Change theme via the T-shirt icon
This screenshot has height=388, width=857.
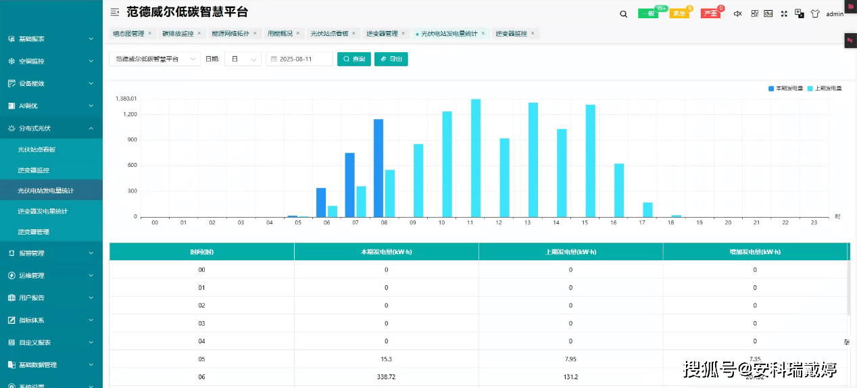click(815, 13)
